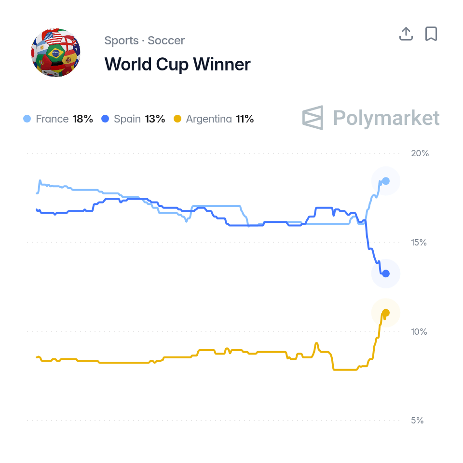Click the share upload icon

pos(406,34)
